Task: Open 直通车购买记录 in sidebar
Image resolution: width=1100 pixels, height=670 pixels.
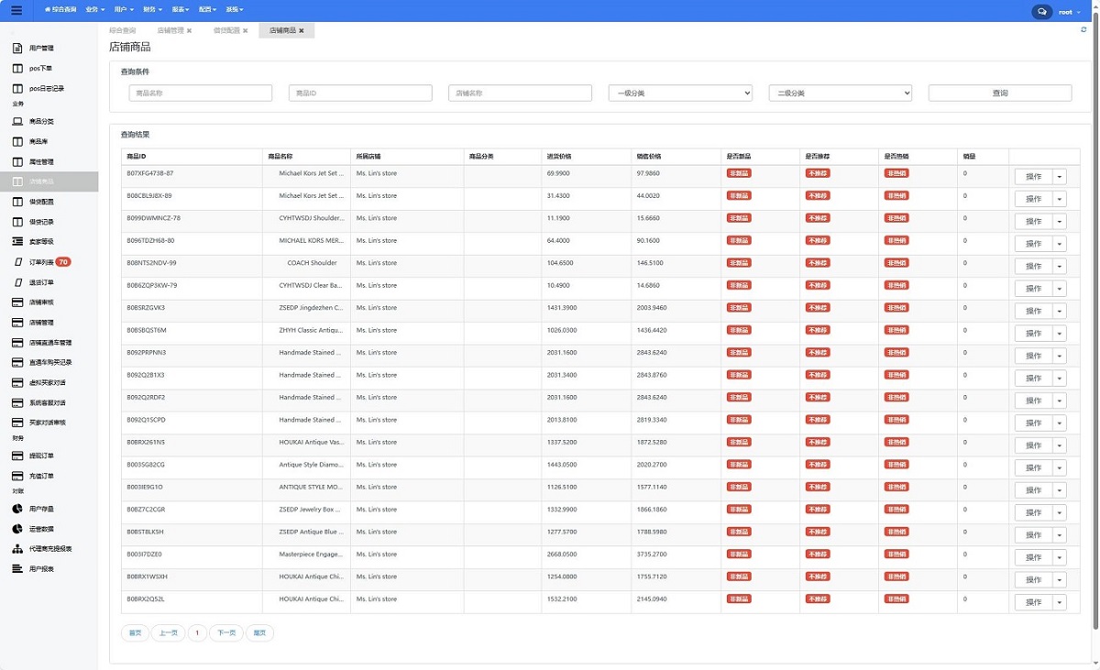Action: [49, 363]
